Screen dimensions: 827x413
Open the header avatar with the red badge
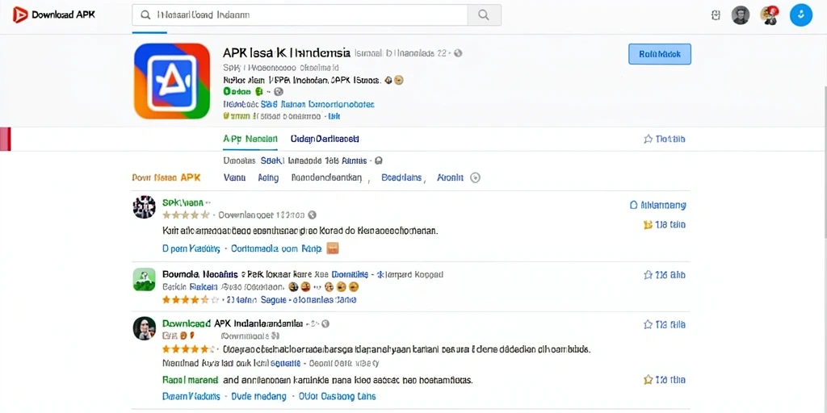point(770,15)
